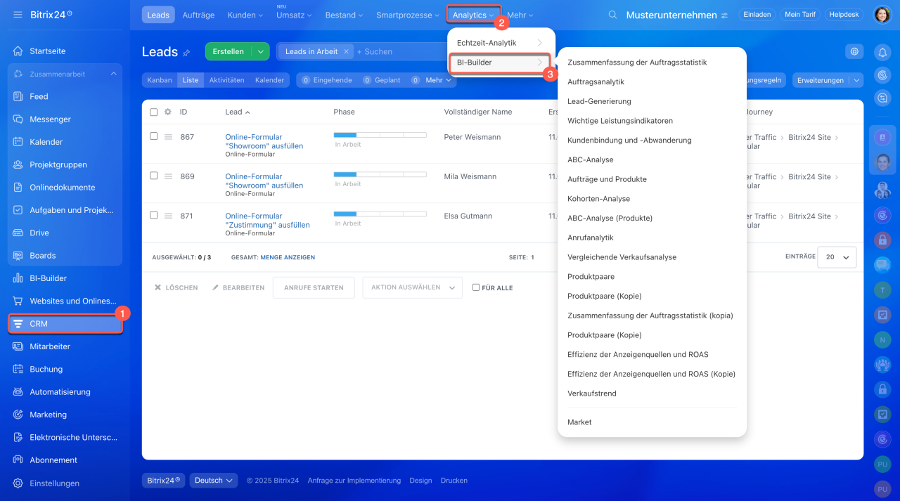The height and width of the screenshot is (501, 900).
Task: Check the checkbox for lead 867
Action: coord(154,136)
